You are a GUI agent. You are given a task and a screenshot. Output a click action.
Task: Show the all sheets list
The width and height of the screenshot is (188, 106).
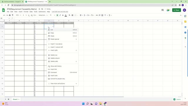coord(9,99)
